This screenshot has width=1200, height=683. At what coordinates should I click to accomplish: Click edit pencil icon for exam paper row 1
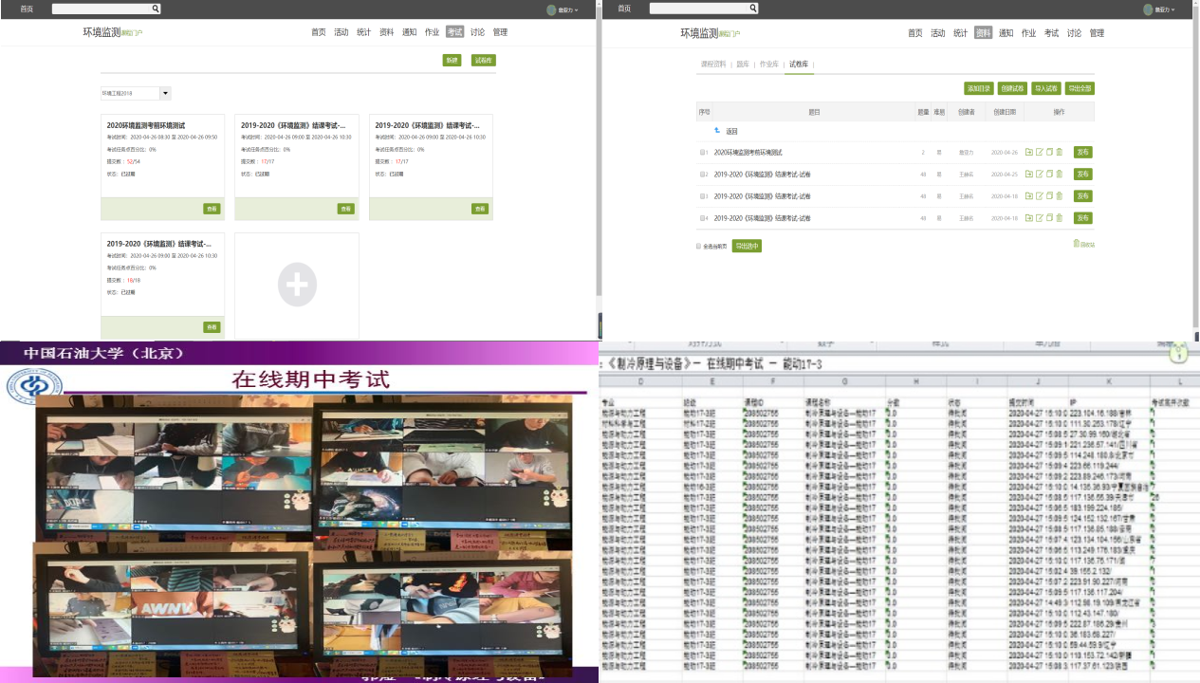(1039, 152)
